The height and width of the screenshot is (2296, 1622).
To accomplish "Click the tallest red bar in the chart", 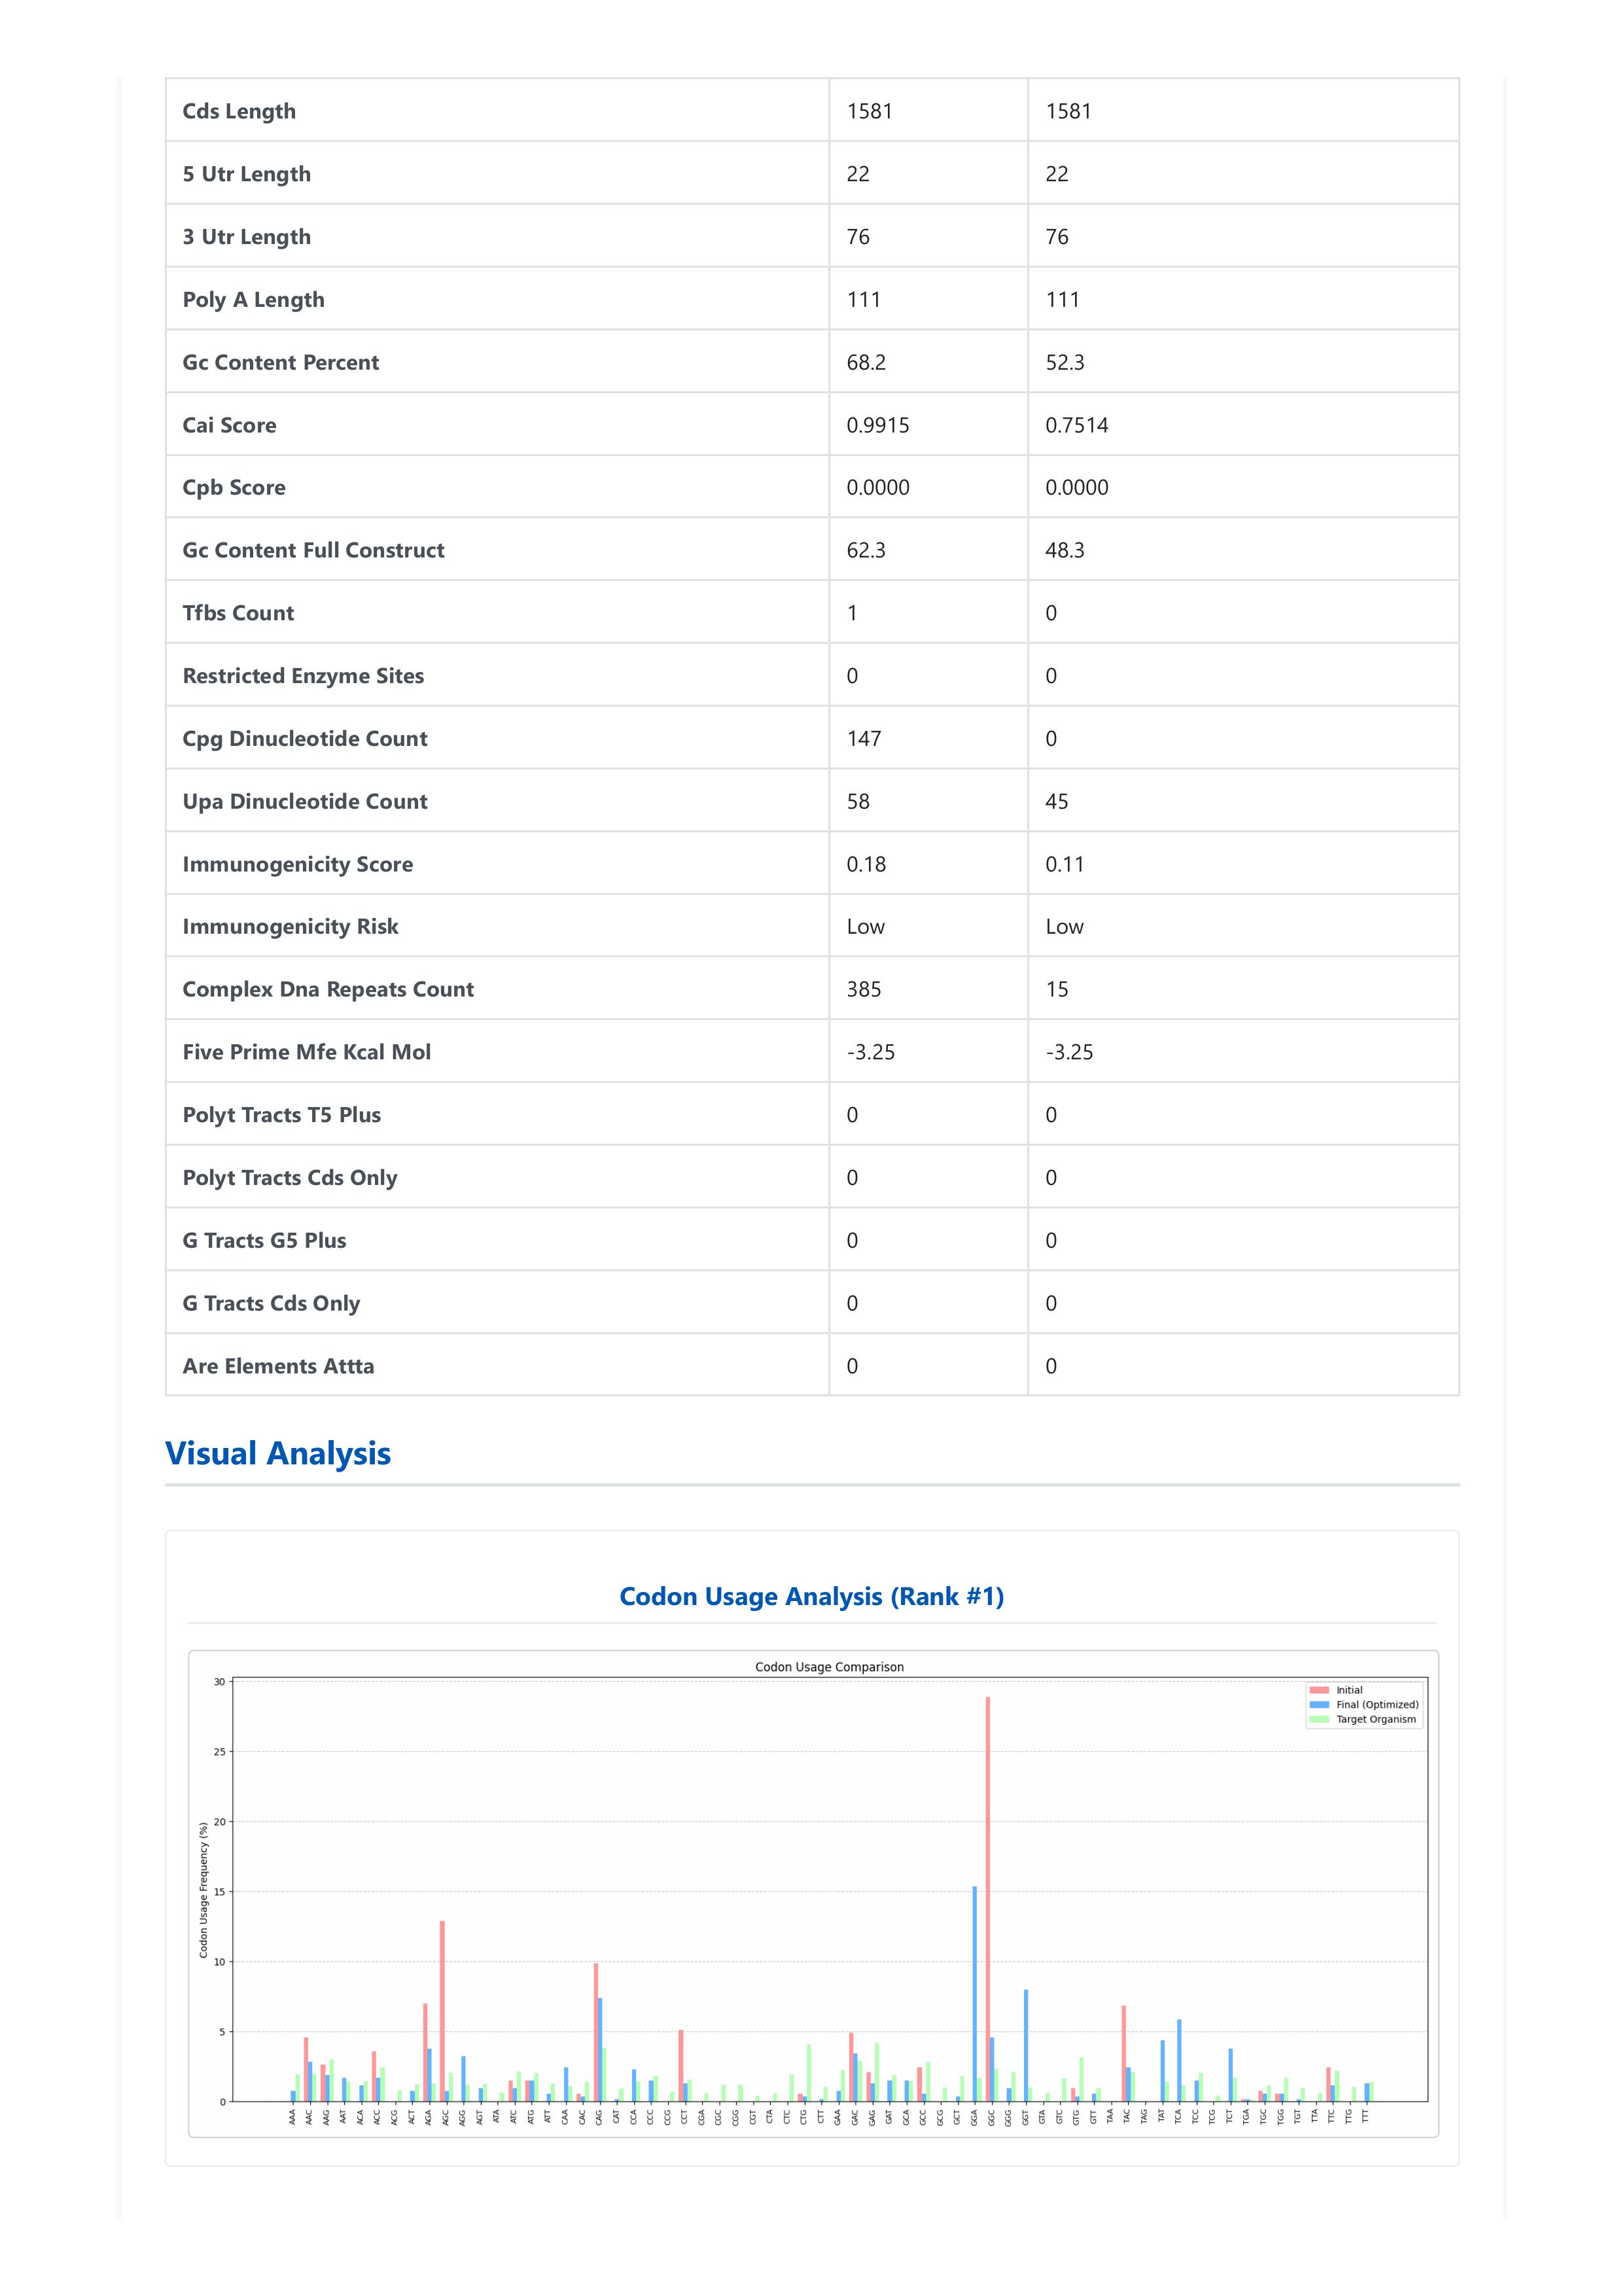I will [x=988, y=1900].
